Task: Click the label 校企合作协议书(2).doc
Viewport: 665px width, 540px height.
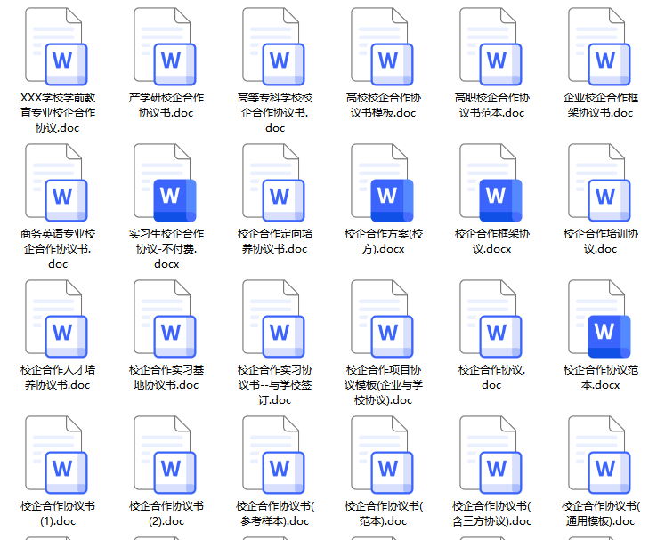Action: click(x=166, y=513)
